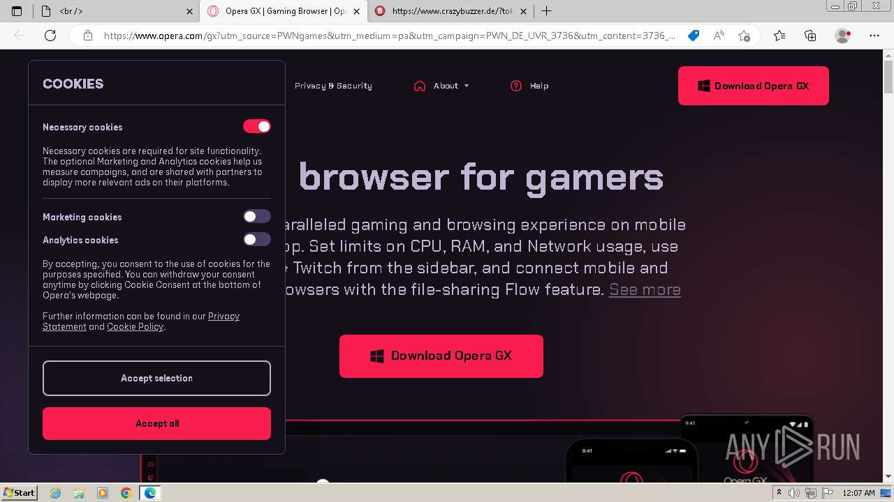The image size is (894, 502).
Task: Enable the Analytics cookies switch
Action: 256,240
